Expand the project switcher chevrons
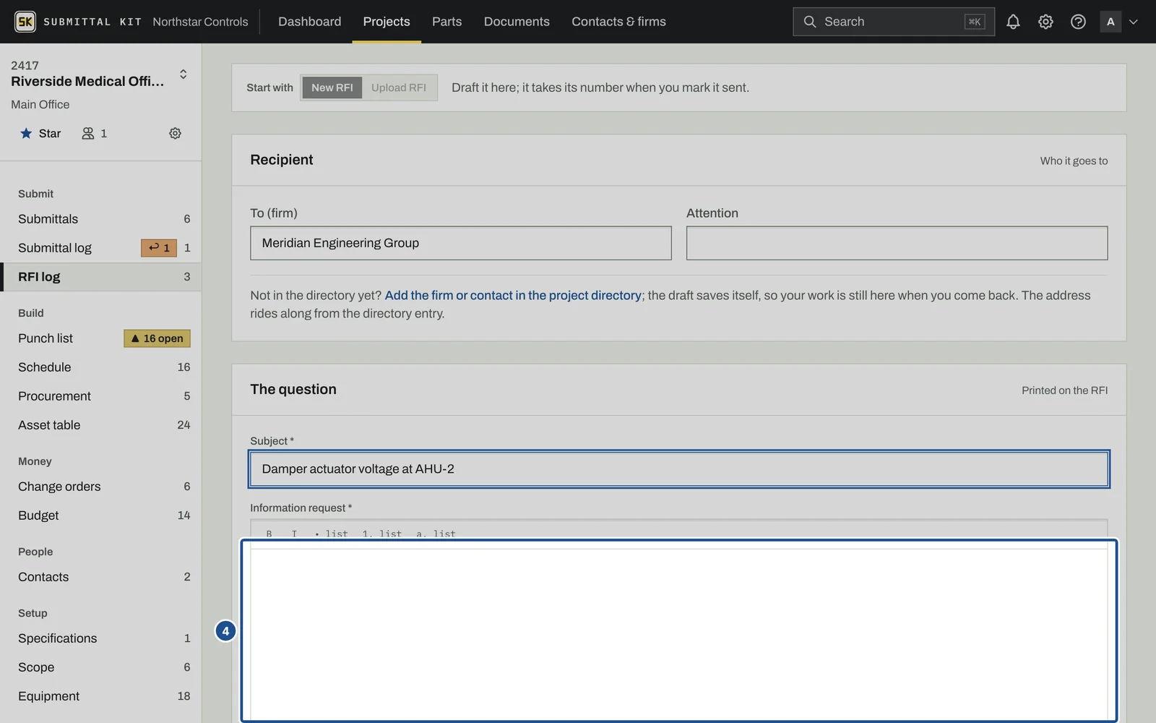 coord(184,74)
